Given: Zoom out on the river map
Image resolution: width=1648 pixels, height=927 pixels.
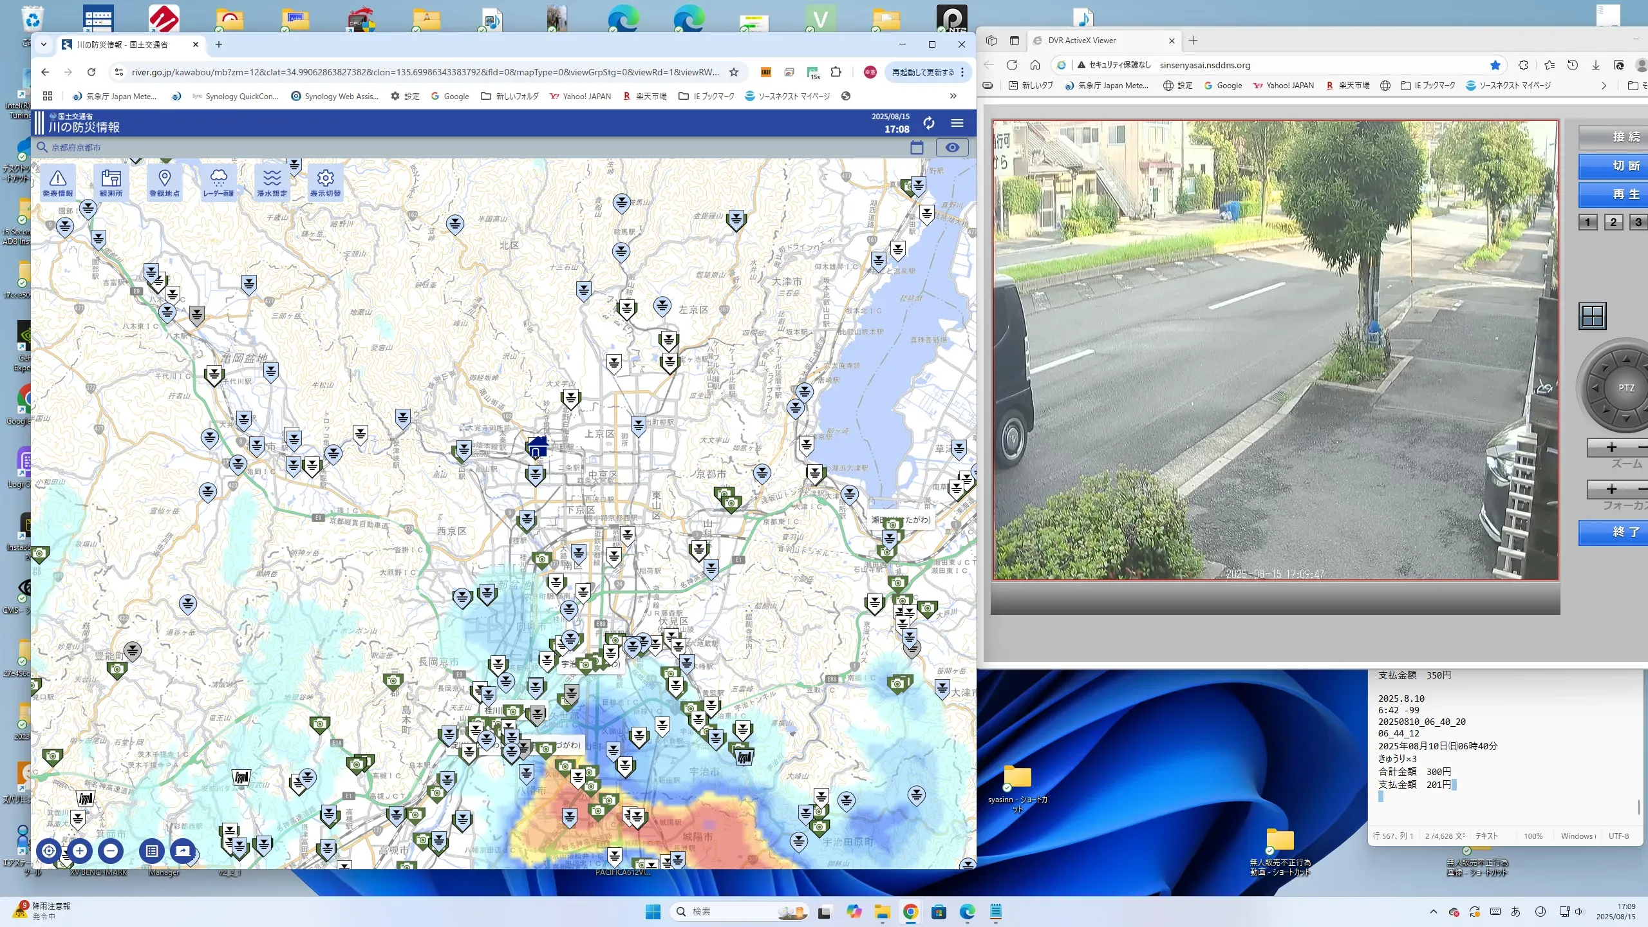Looking at the screenshot, I should click(x=111, y=851).
